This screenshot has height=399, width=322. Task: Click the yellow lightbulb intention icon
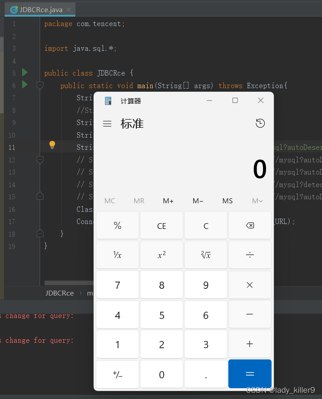point(52,145)
